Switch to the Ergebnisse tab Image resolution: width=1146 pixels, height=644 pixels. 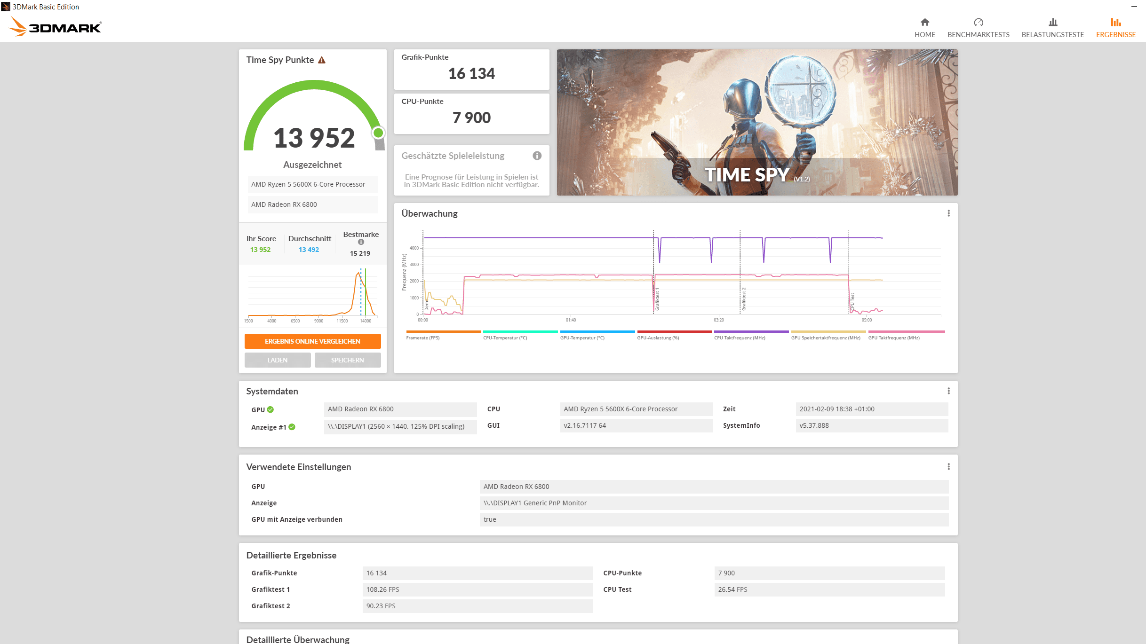[1115, 28]
